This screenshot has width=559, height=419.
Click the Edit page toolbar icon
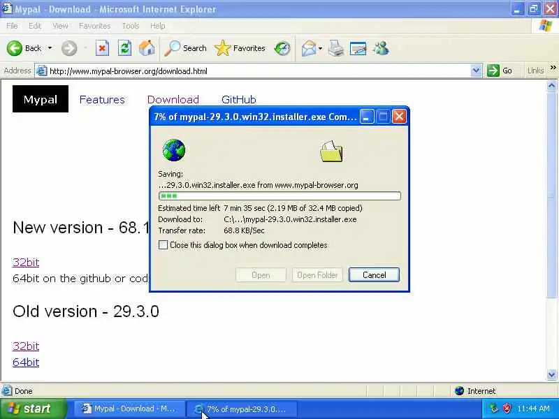(358, 48)
